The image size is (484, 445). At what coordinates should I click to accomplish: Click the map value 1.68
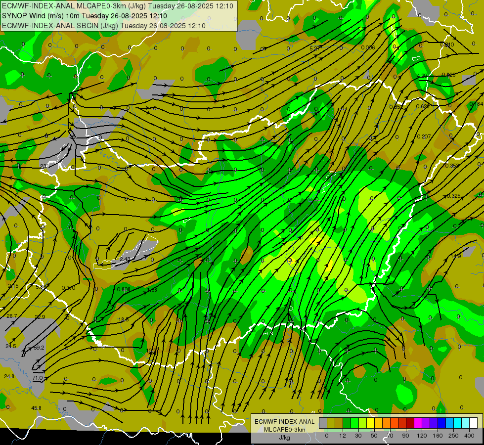pyautogui.click(x=152, y=290)
